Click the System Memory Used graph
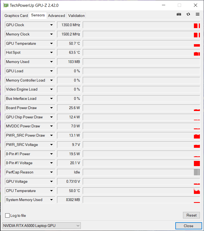 (x=141, y=200)
